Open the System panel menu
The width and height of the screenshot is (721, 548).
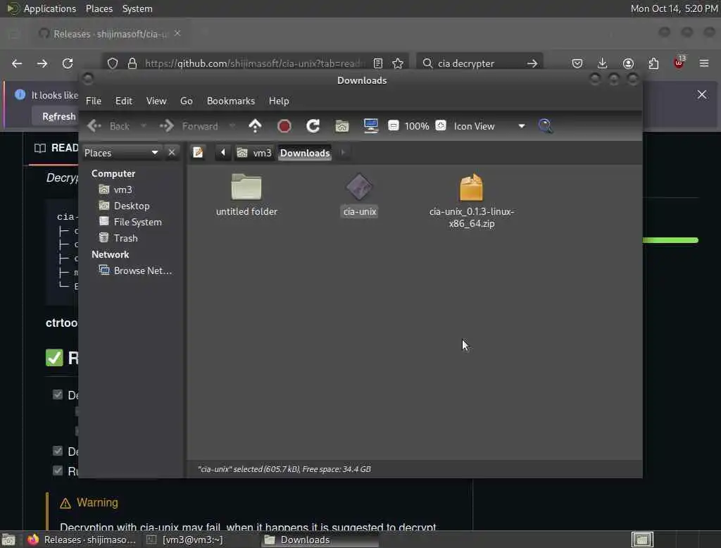[x=137, y=8]
